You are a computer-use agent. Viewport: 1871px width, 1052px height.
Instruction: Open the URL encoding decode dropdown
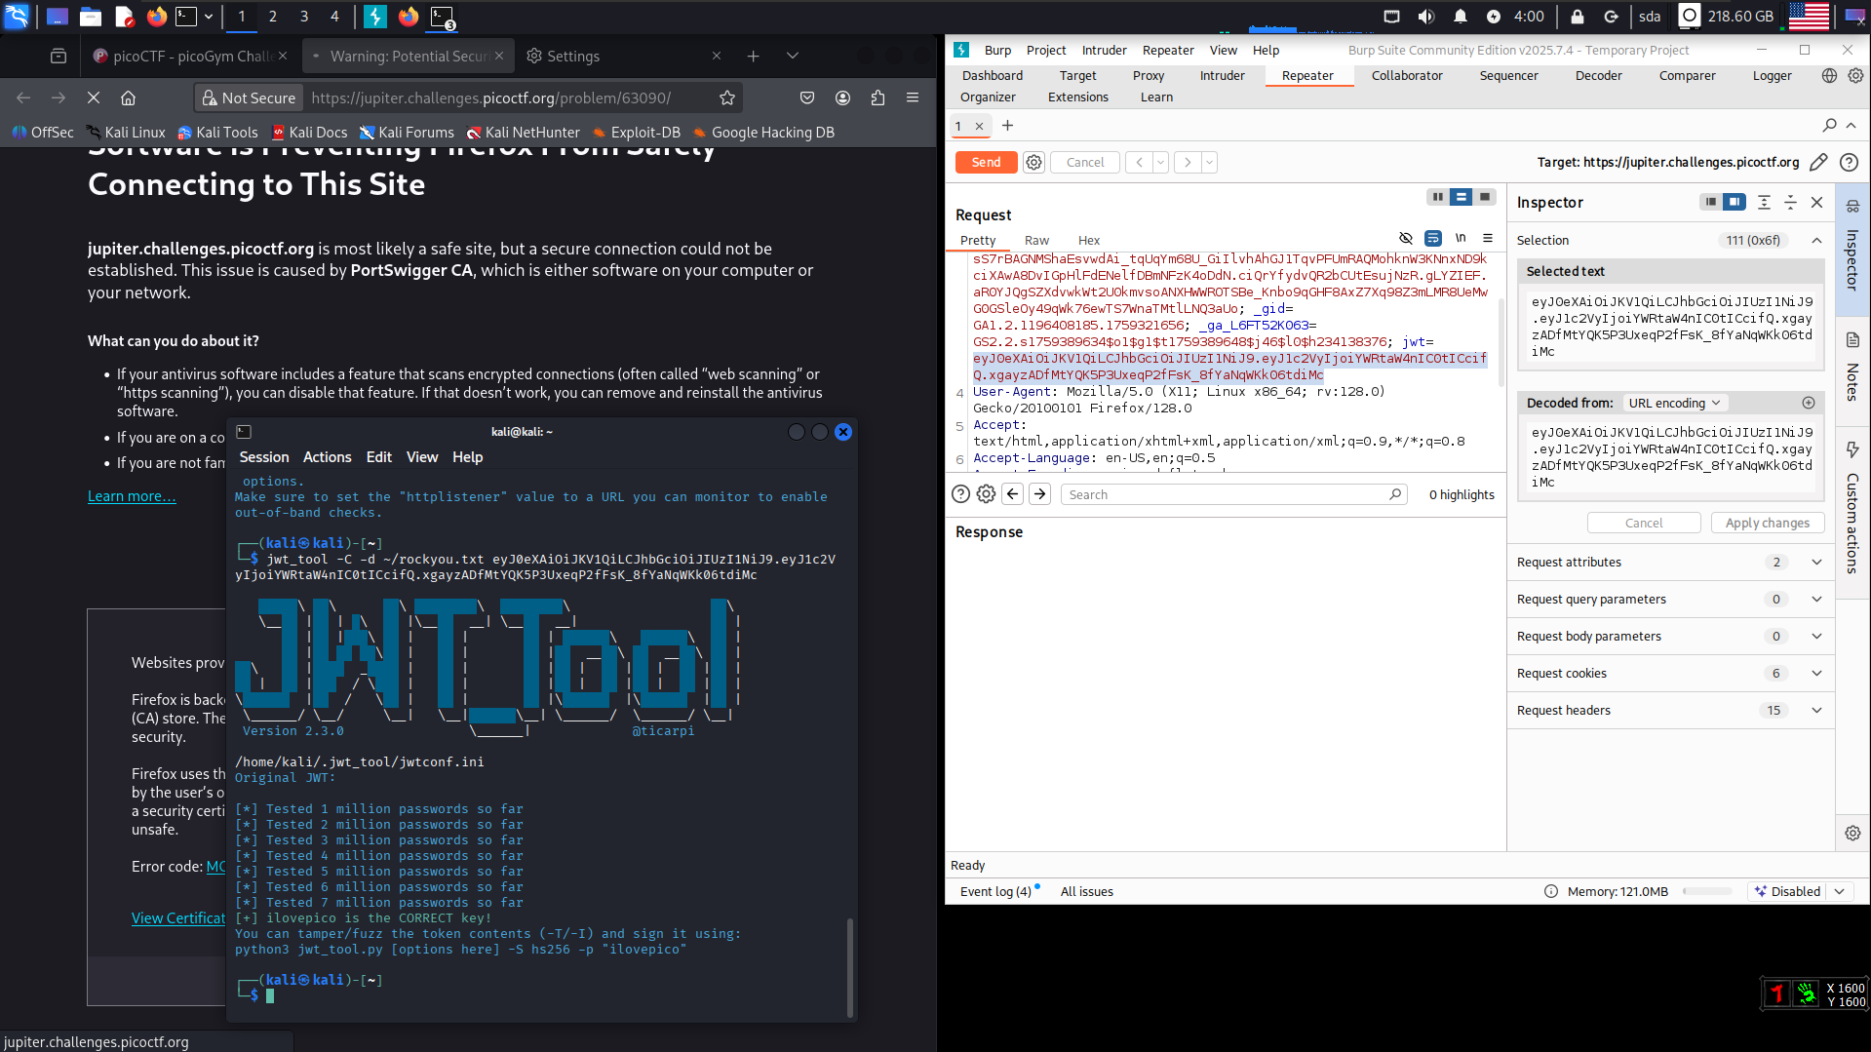pyautogui.click(x=1674, y=403)
